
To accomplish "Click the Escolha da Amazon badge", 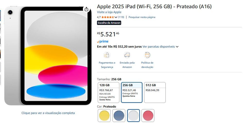I will [109, 23].
